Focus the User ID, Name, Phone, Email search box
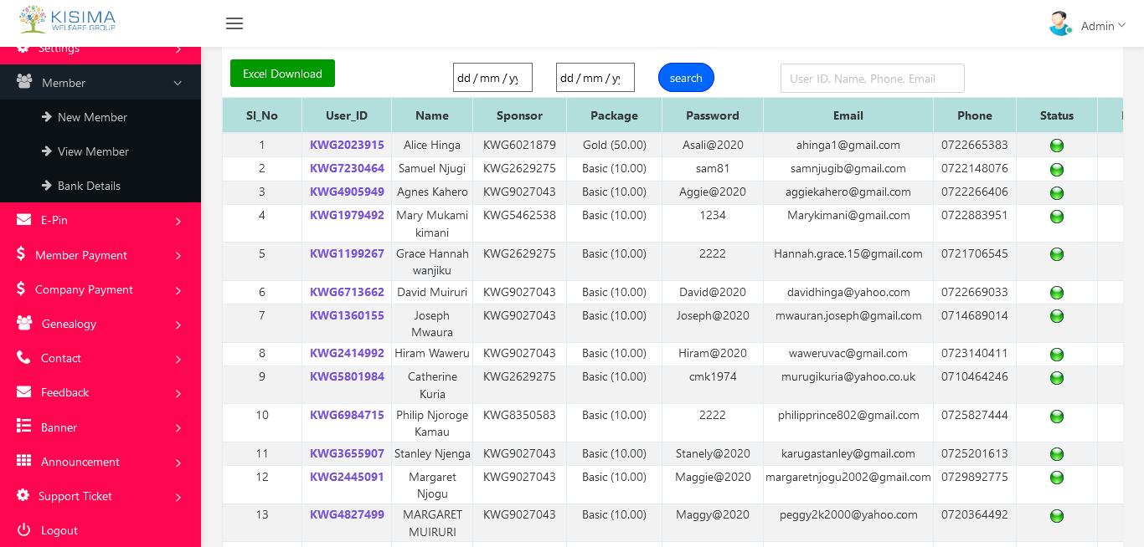Viewport: 1144px width, 547px height. click(x=873, y=79)
